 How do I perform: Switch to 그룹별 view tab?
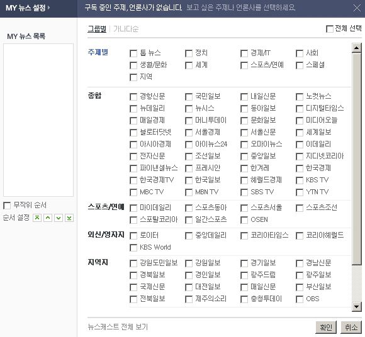(x=97, y=29)
